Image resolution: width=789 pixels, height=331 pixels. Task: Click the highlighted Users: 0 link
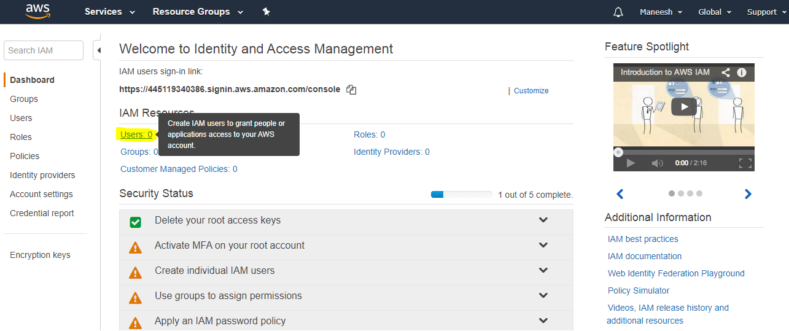tap(136, 134)
